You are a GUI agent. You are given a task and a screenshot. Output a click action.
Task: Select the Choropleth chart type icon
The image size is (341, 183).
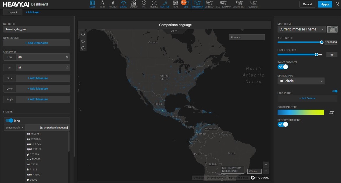click(239, 4)
